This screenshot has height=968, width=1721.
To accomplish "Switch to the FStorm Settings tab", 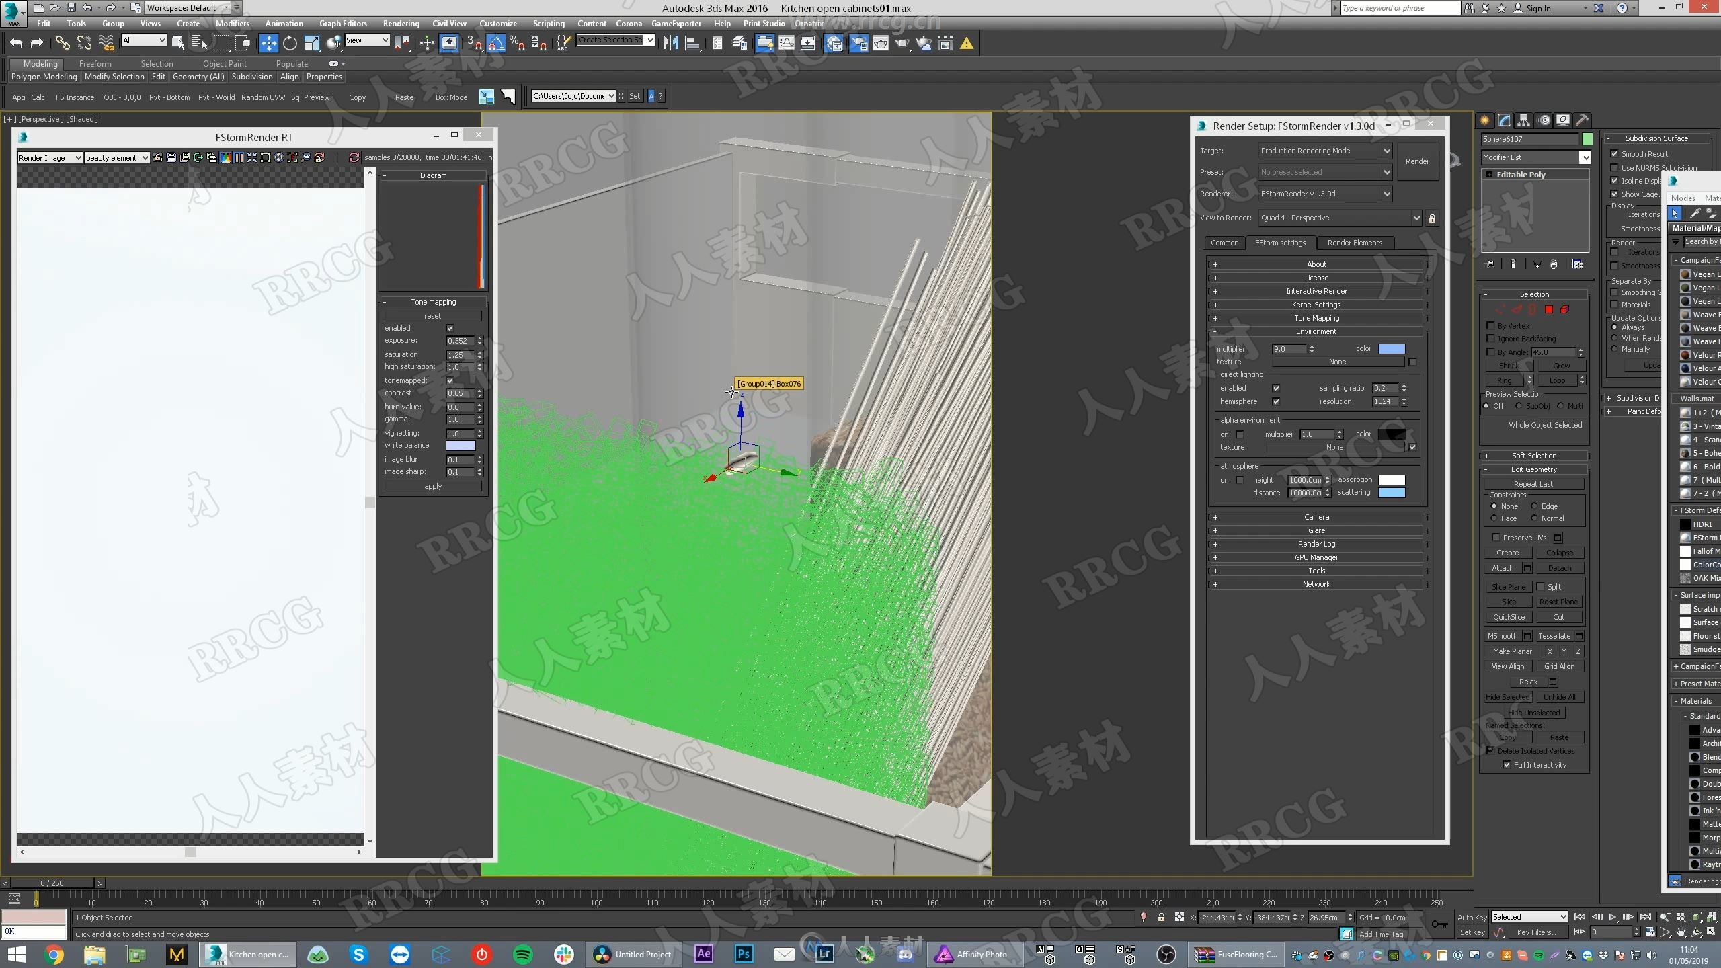I will [1280, 242].
